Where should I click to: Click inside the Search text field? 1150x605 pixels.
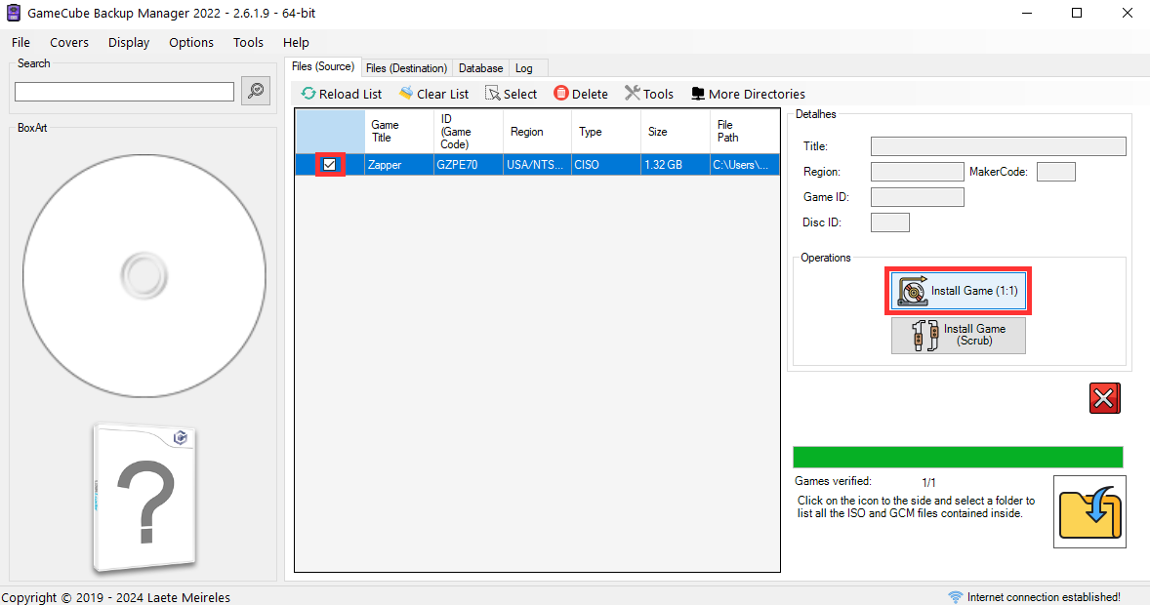pos(124,92)
